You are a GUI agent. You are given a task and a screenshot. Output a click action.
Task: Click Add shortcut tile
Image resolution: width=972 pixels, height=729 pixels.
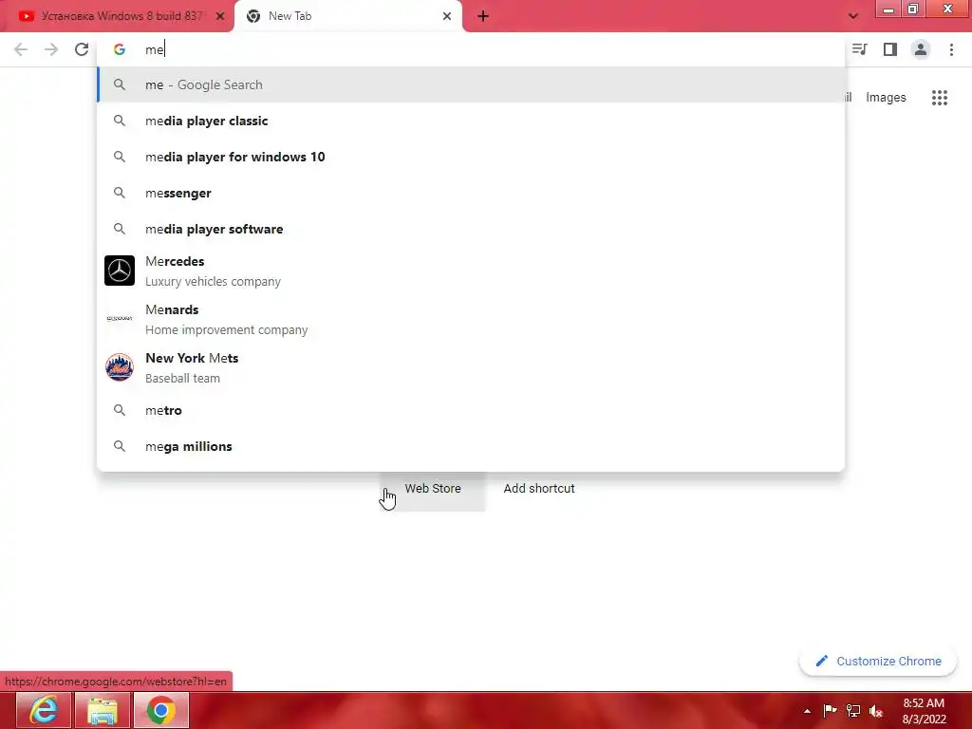pos(539,489)
